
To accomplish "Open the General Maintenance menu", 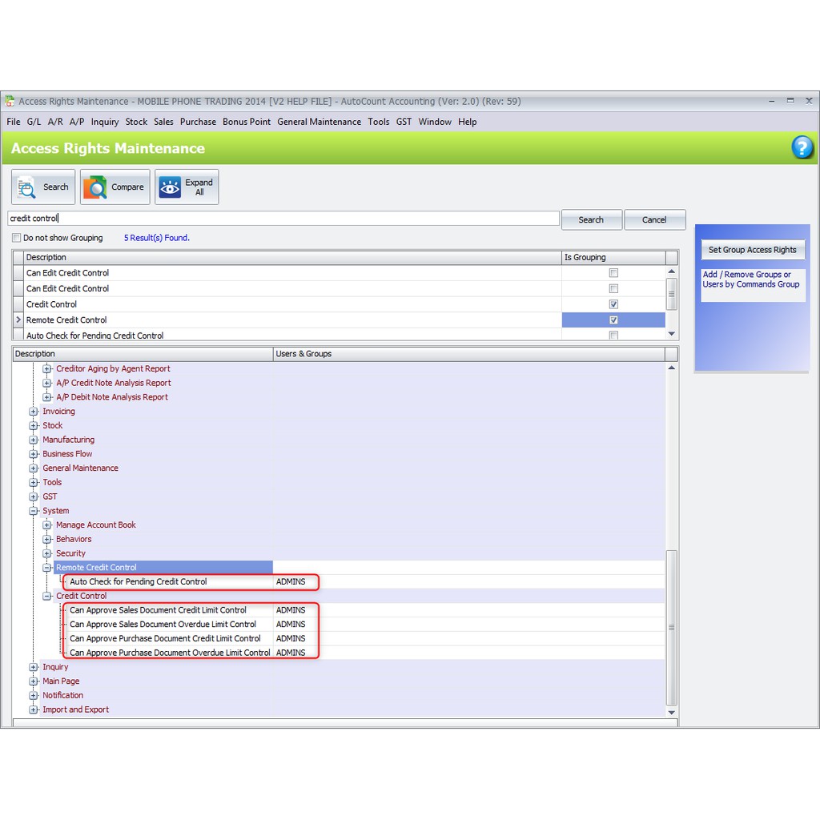I will point(319,122).
